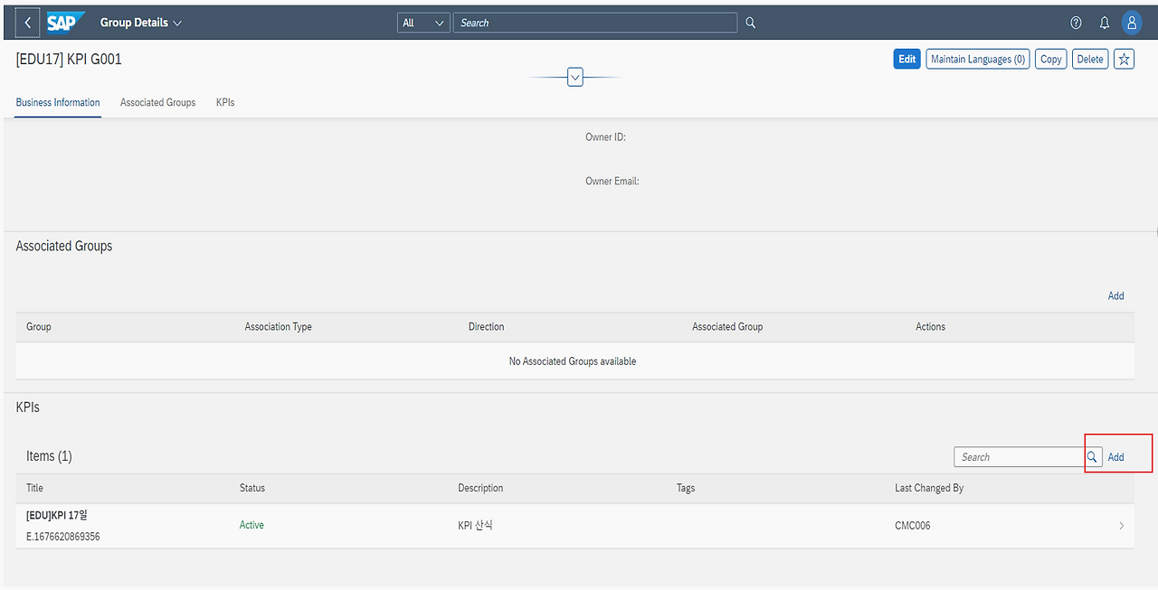
Task: Open the KPI row navigation chevron
Action: pos(1121,525)
